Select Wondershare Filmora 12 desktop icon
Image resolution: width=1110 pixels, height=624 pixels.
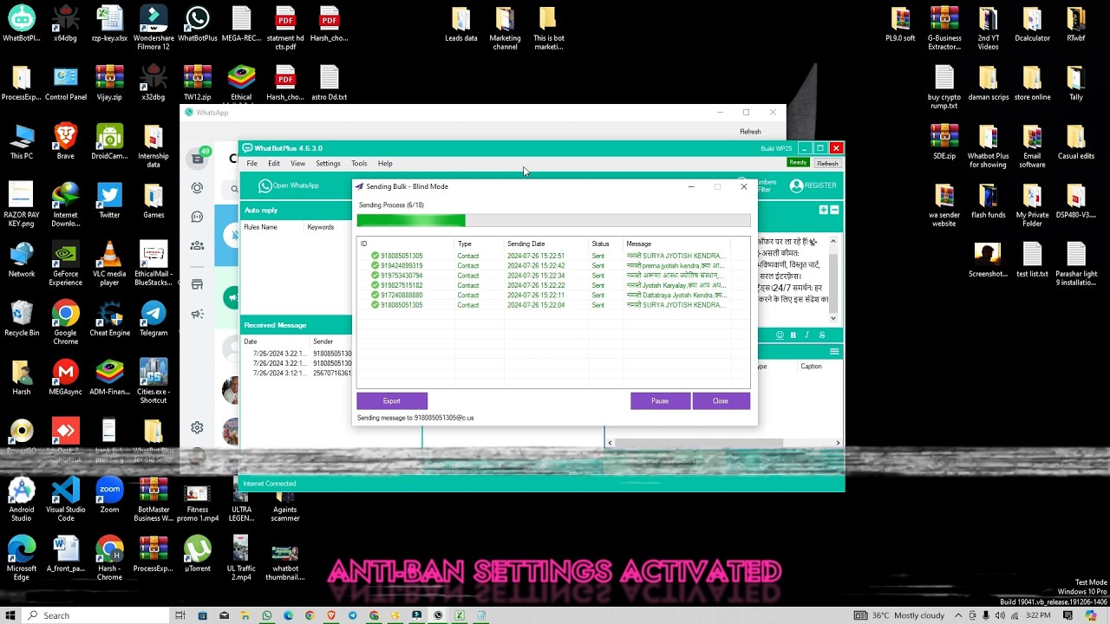coord(153,28)
